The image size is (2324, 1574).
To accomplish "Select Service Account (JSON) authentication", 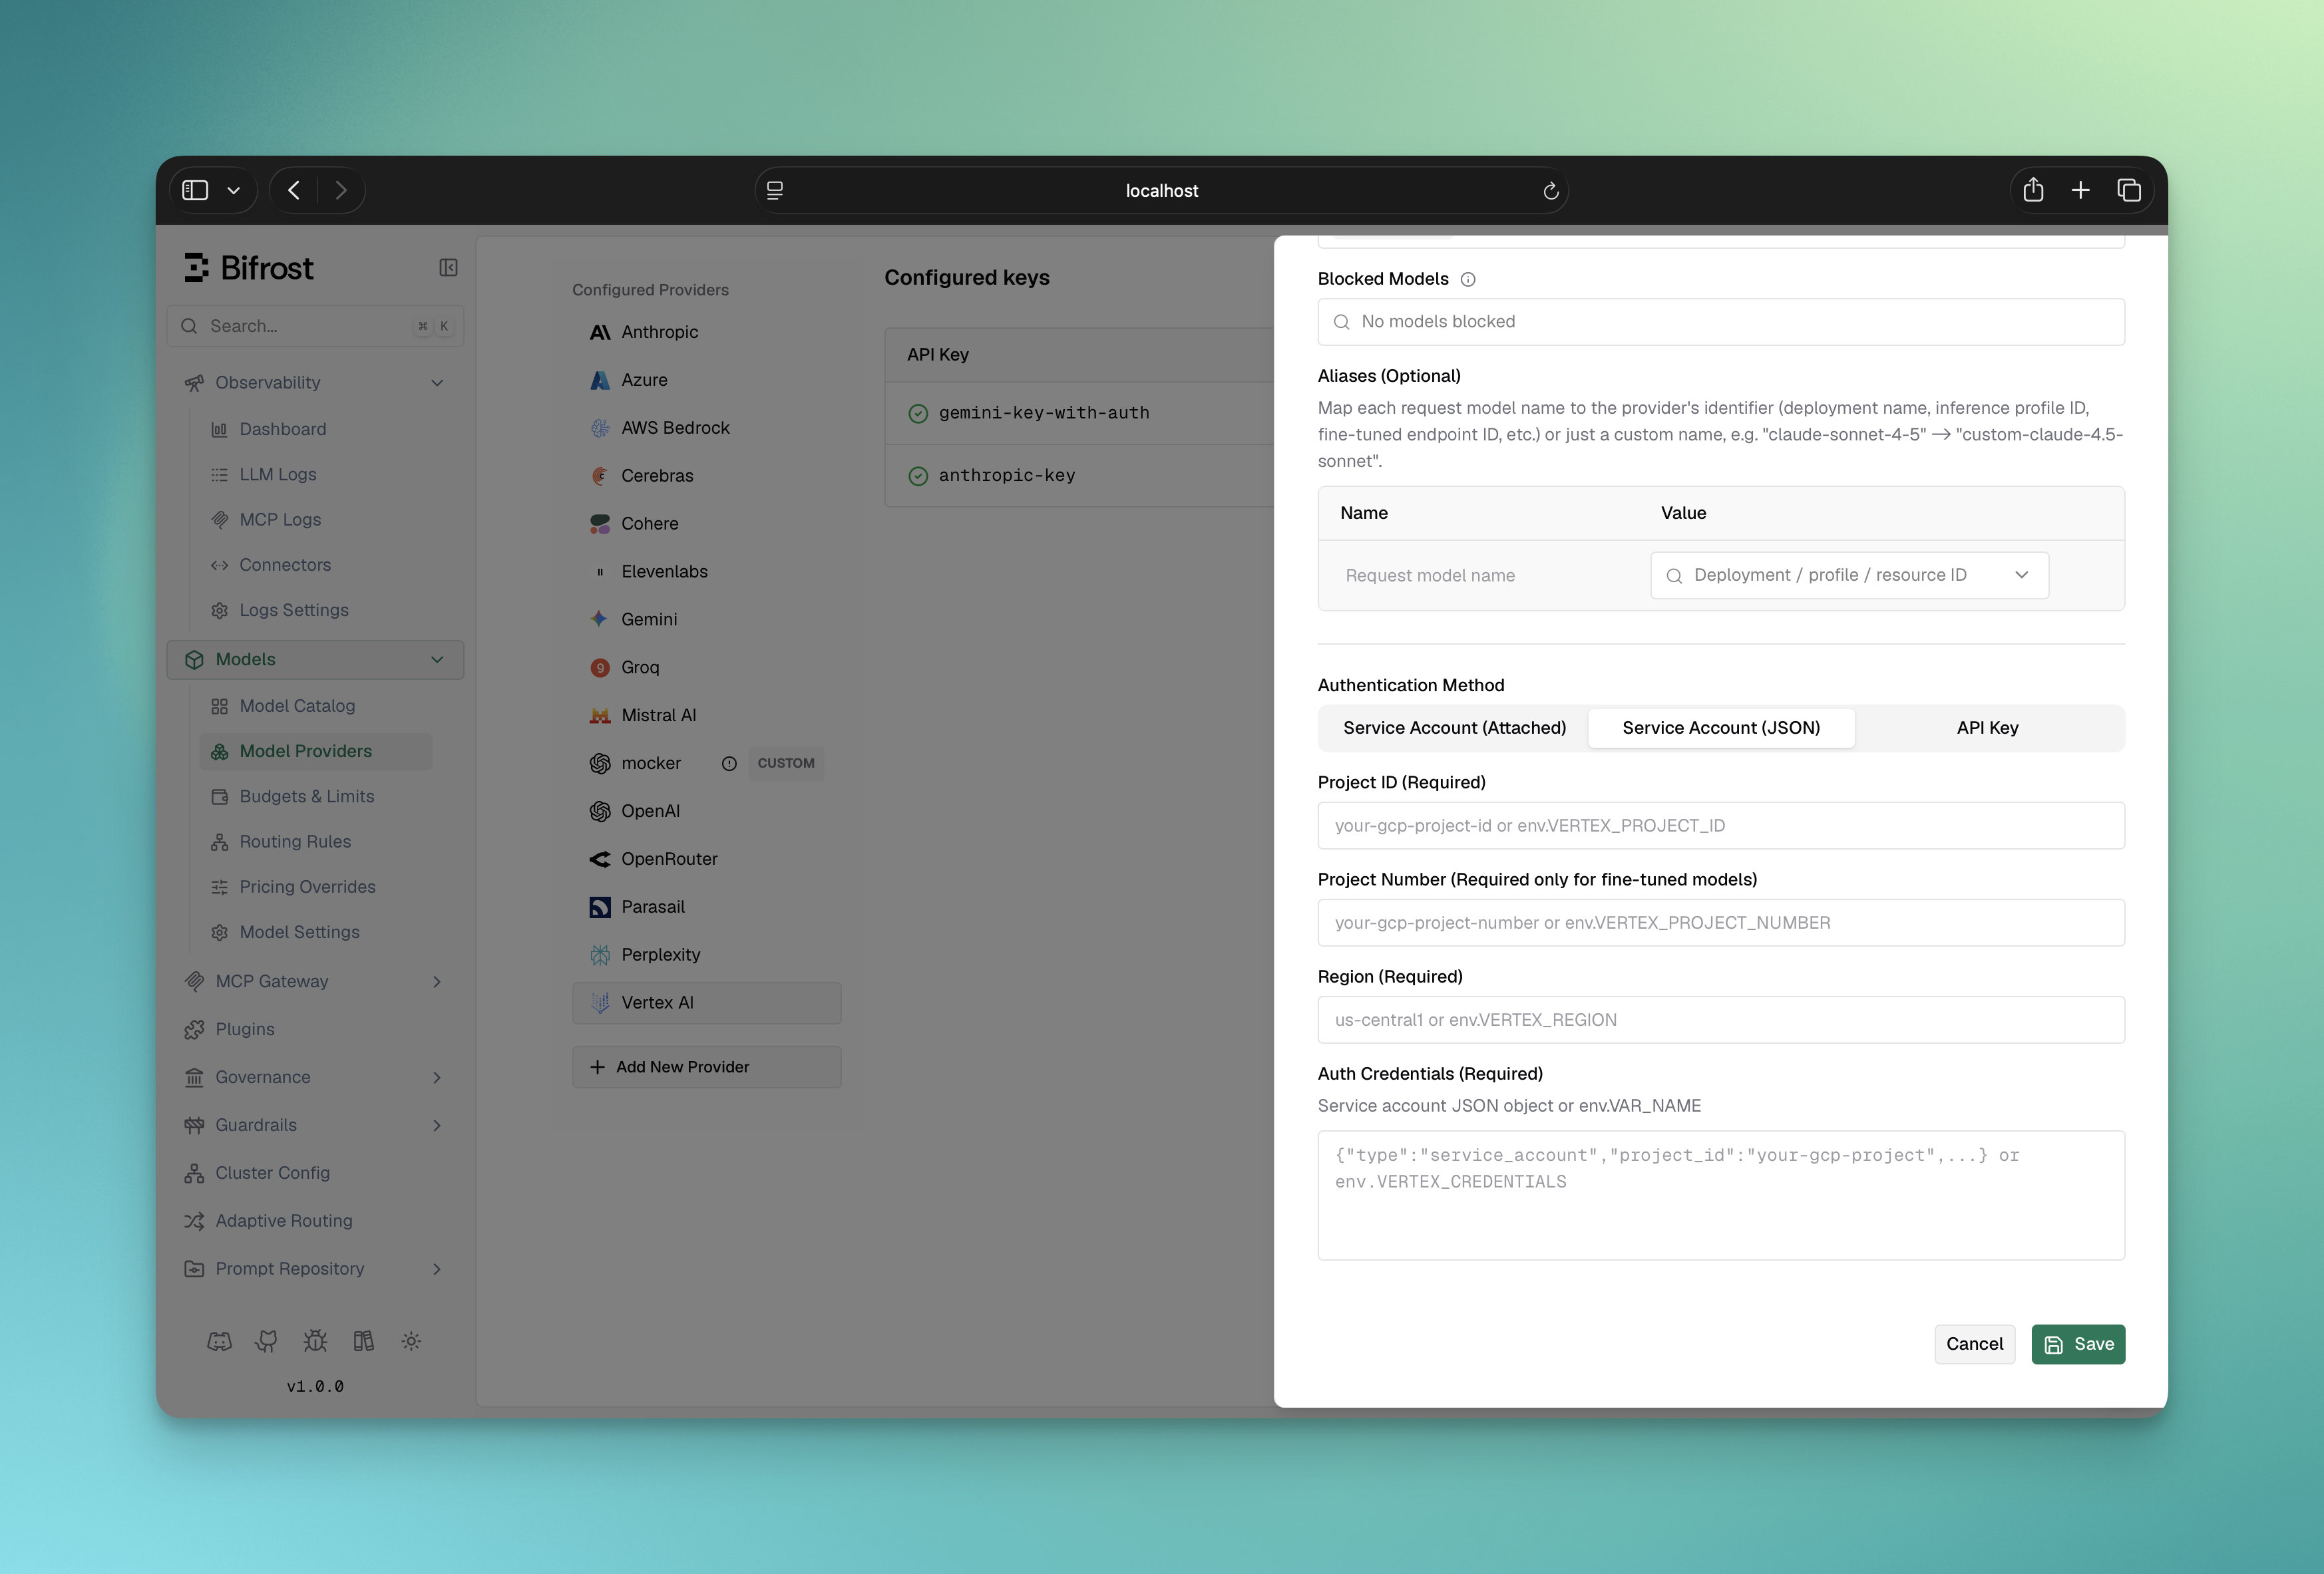I will tap(1721, 728).
